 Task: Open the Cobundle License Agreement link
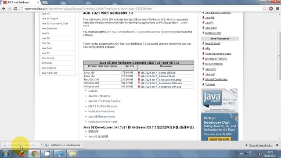140,32
